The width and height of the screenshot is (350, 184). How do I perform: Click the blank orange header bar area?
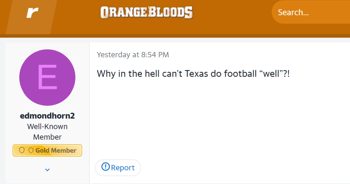[x=233, y=14]
